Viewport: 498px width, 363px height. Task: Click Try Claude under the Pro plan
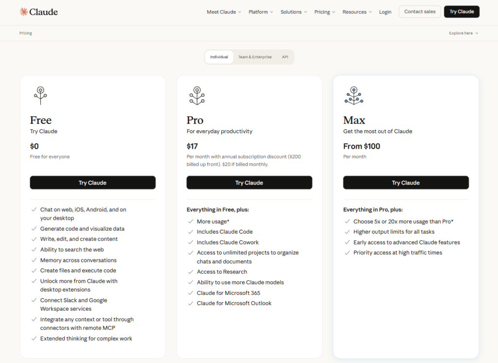click(249, 183)
